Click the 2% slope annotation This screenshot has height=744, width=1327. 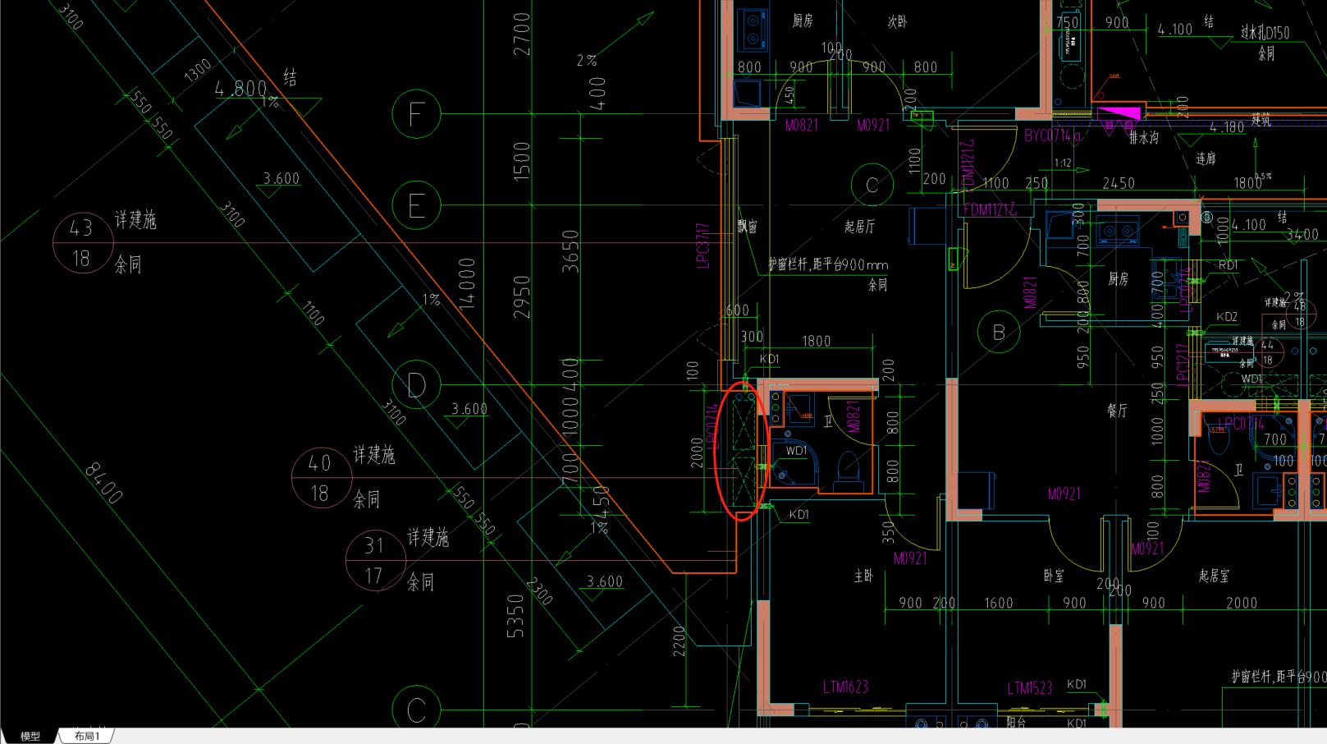[586, 61]
